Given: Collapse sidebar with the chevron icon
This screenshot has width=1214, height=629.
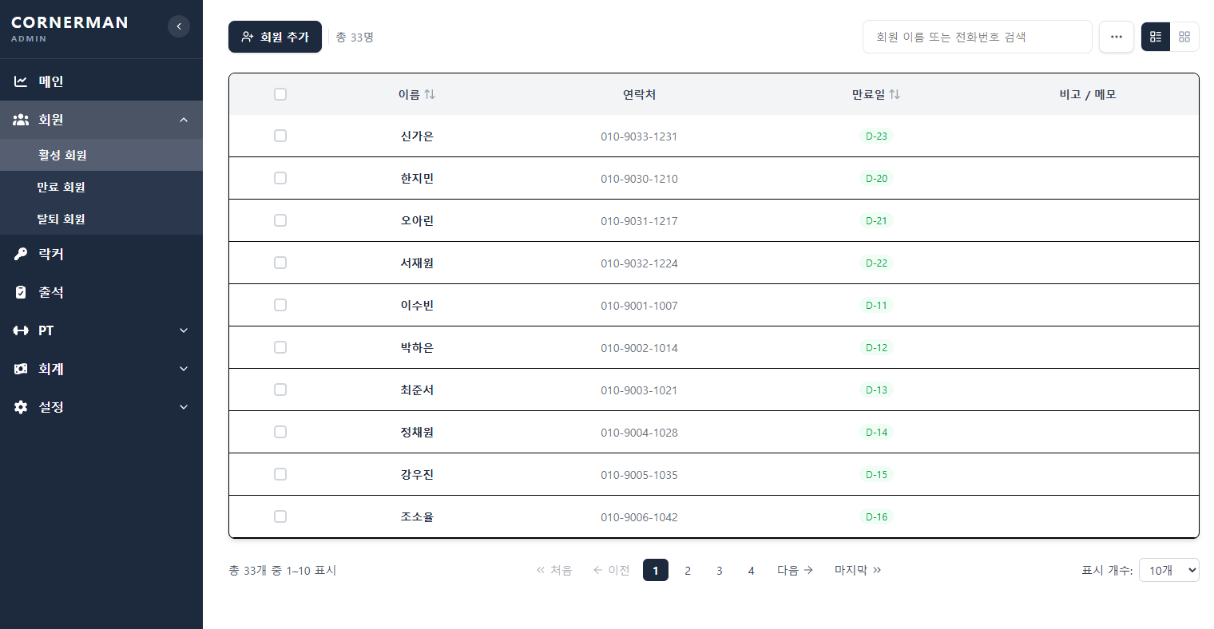Looking at the screenshot, I should point(179,26).
